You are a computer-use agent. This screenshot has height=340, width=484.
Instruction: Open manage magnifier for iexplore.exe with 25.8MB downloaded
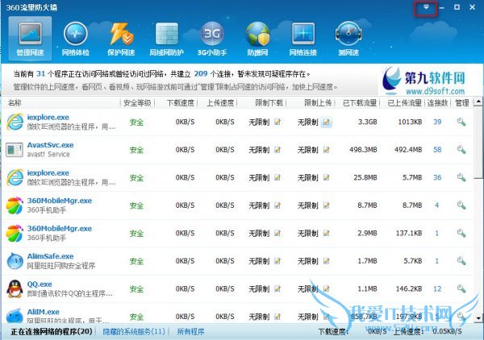click(461, 177)
